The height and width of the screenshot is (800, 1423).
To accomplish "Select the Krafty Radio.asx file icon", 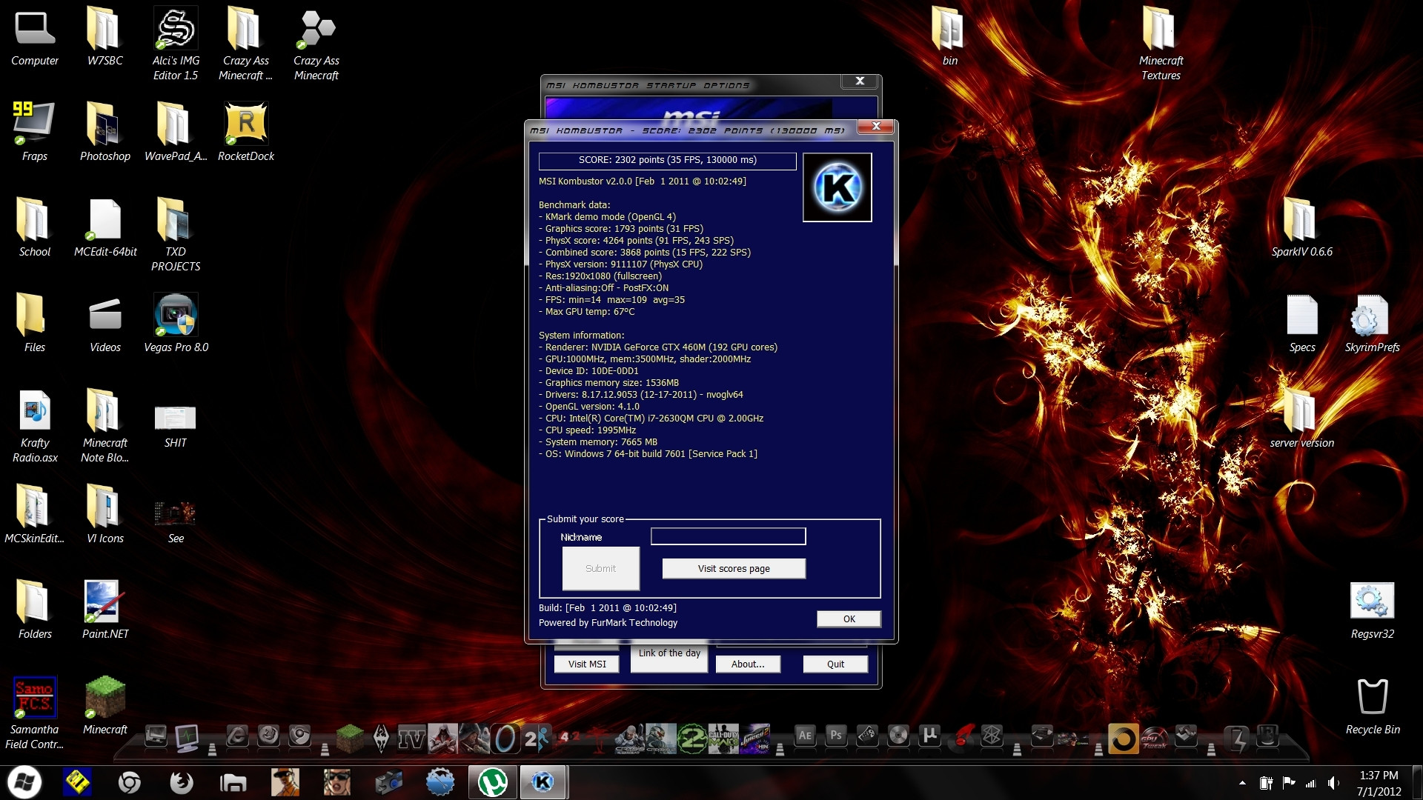I will [35, 426].
